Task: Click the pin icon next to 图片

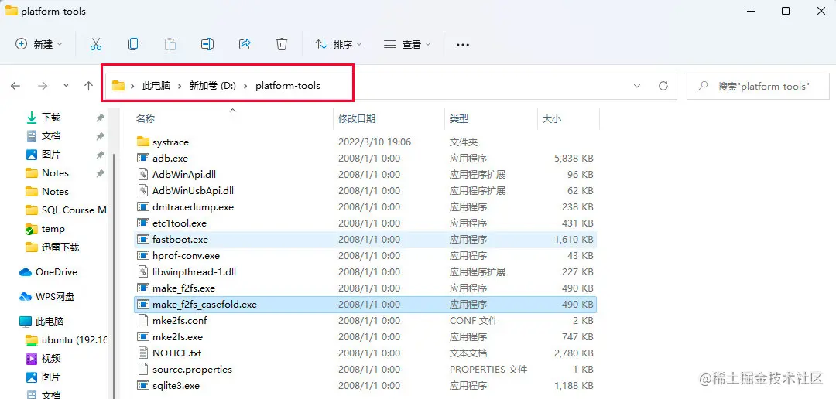Action: (100, 155)
